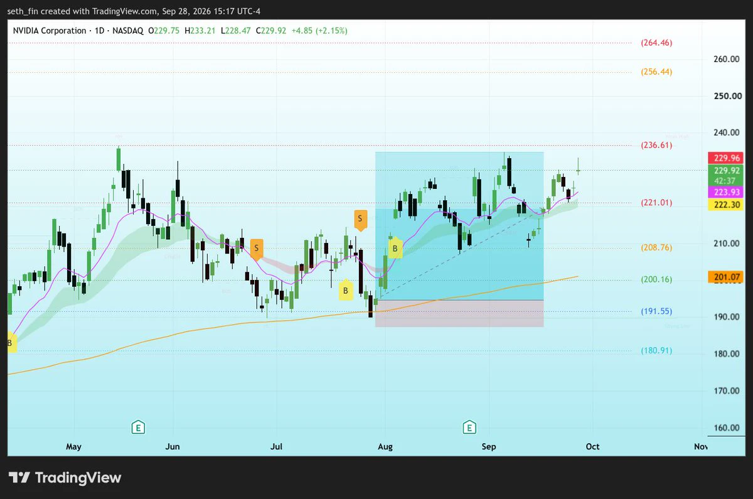Click the 210.00 price axis label
Screen dimensions: 753x499
(727, 244)
